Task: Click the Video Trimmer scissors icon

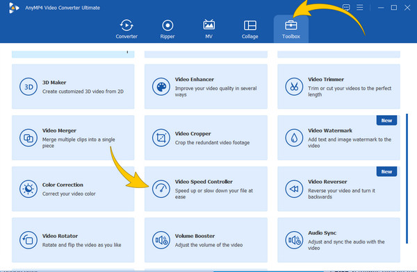Action: [294, 87]
